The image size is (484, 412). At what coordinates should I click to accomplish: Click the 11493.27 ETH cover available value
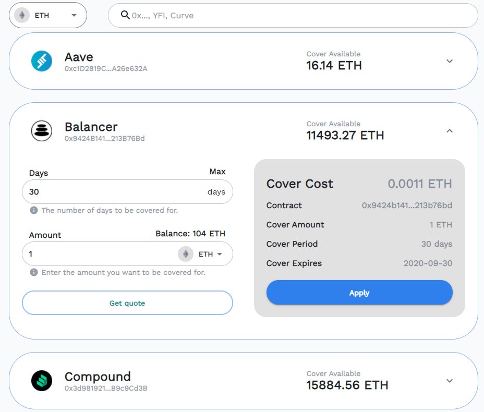point(345,135)
